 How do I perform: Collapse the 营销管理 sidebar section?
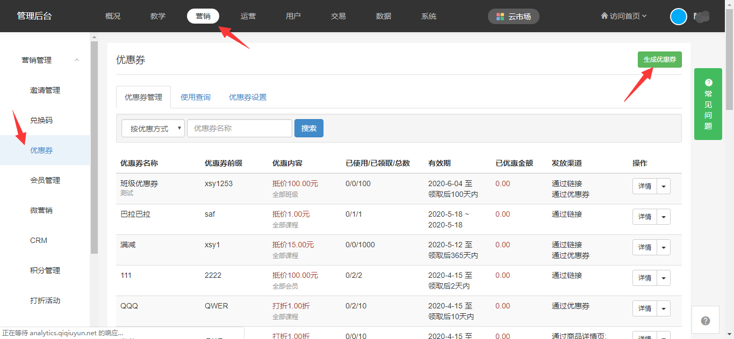click(x=77, y=60)
